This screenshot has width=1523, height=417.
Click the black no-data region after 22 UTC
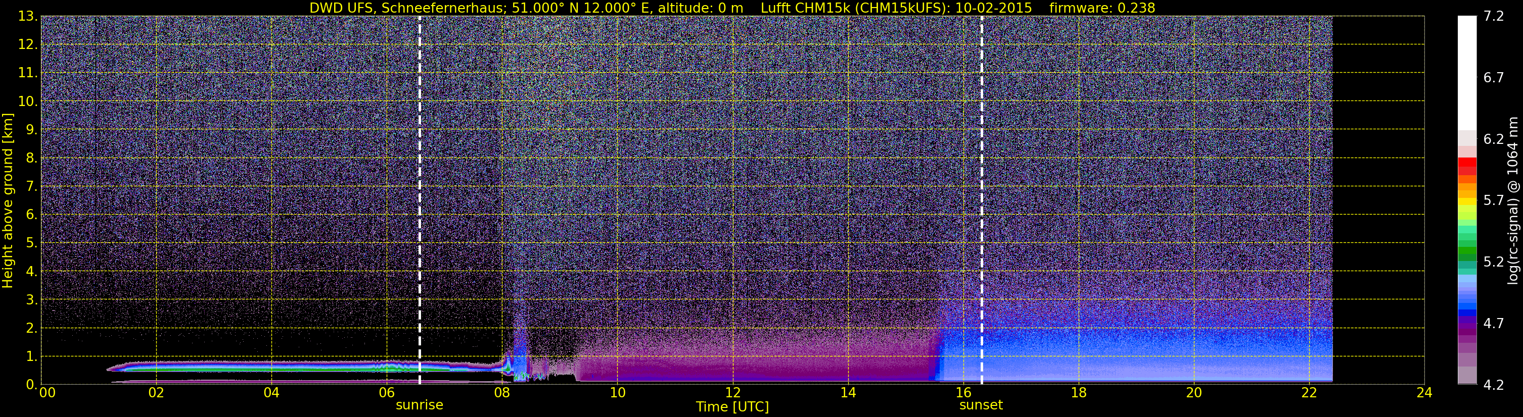pos(1378,200)
